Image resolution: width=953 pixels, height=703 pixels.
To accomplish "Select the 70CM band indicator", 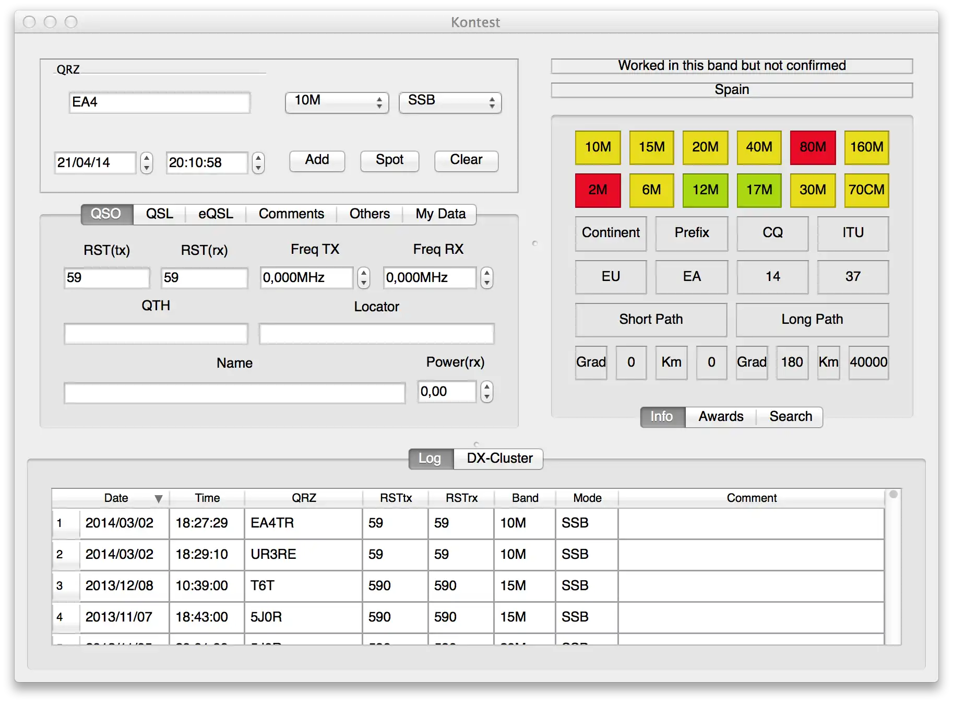I will coord(866,190).
